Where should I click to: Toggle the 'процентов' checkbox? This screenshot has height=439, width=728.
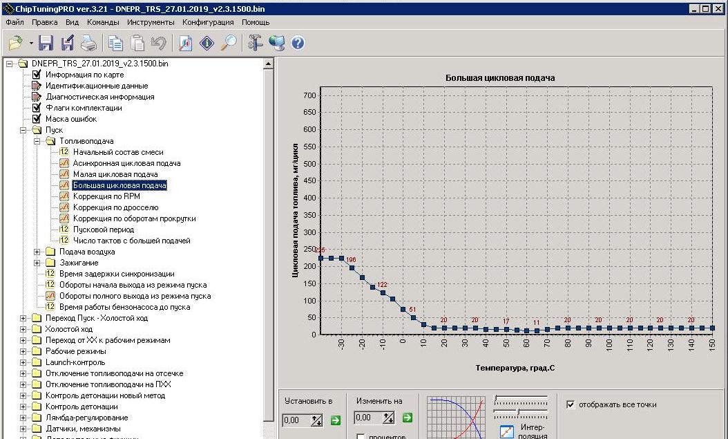tap(361, 437)
